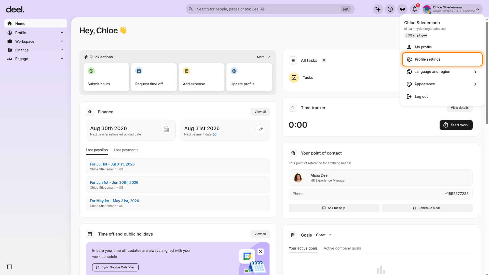The image size is (489, 275).
Task: Click the lightning Quick actions icon
Action: tap(86, 57)
